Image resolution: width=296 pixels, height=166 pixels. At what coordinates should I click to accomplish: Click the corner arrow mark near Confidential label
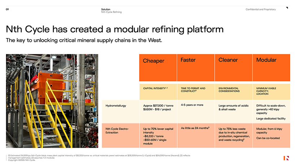287,8
